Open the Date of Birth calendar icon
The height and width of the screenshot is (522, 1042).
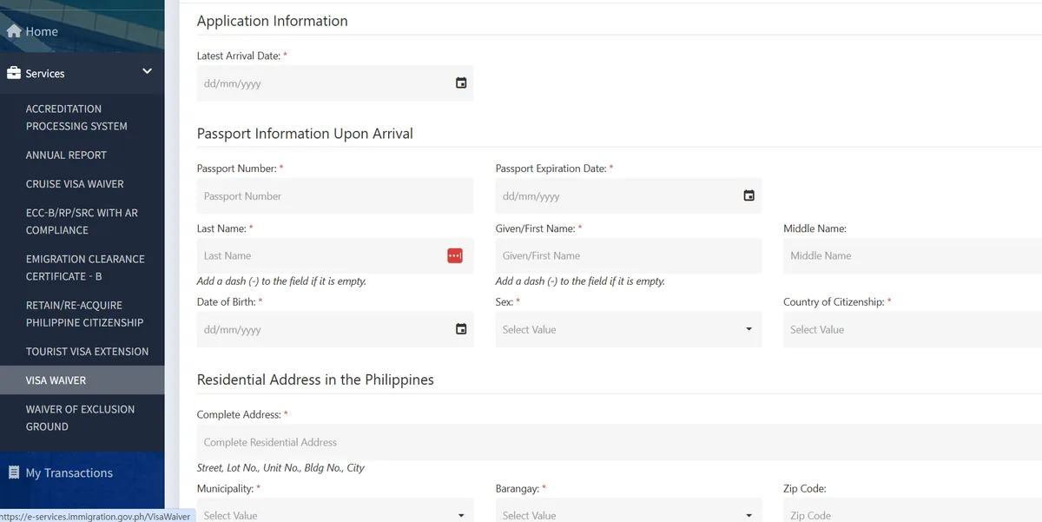click(461, 329)
